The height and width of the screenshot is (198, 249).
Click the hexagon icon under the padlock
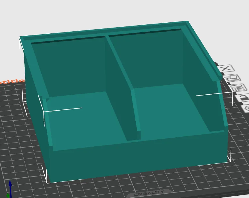coord(246,109)
